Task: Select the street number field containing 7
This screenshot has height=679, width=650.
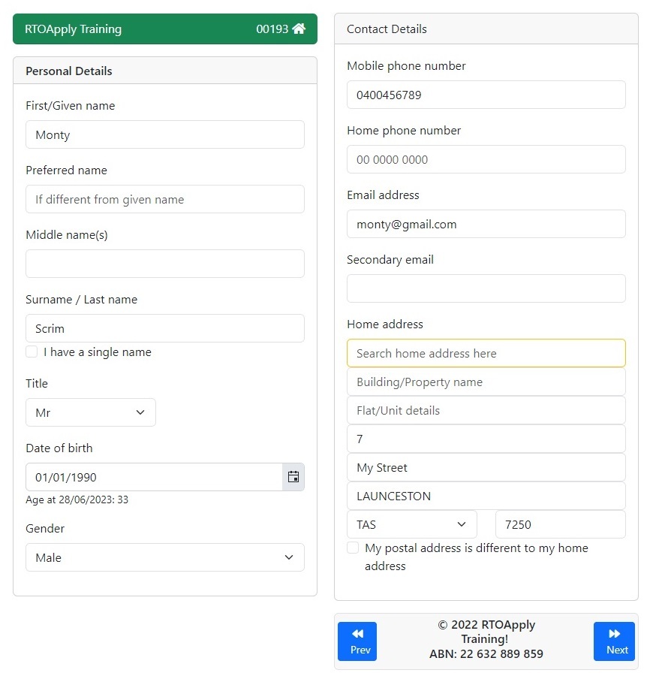Action: pos(486,439)
